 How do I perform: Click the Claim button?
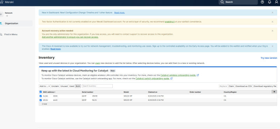(x=231, y=86)
